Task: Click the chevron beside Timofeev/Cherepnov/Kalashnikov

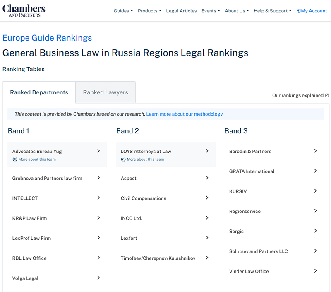Action: coord(207,258)
